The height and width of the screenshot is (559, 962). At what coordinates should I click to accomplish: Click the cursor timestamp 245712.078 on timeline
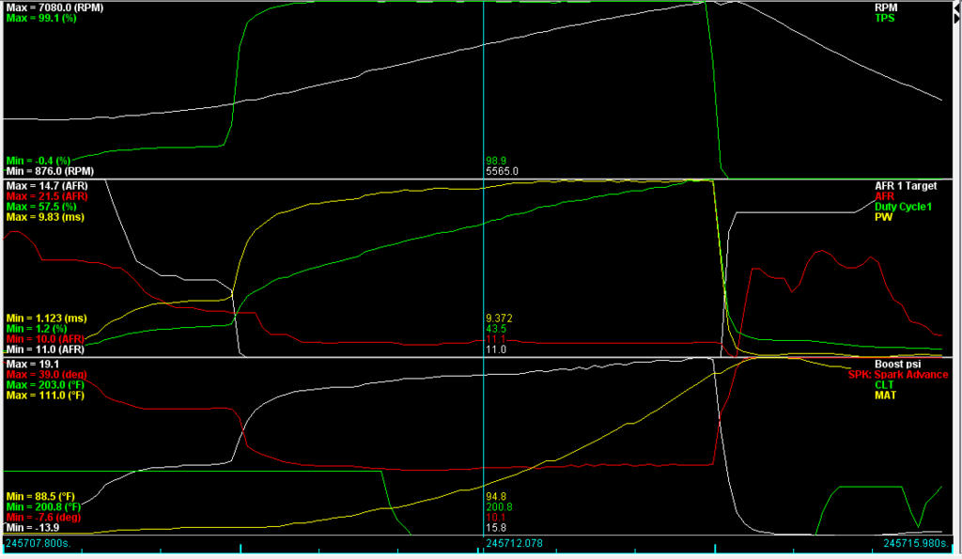[514, 543]
